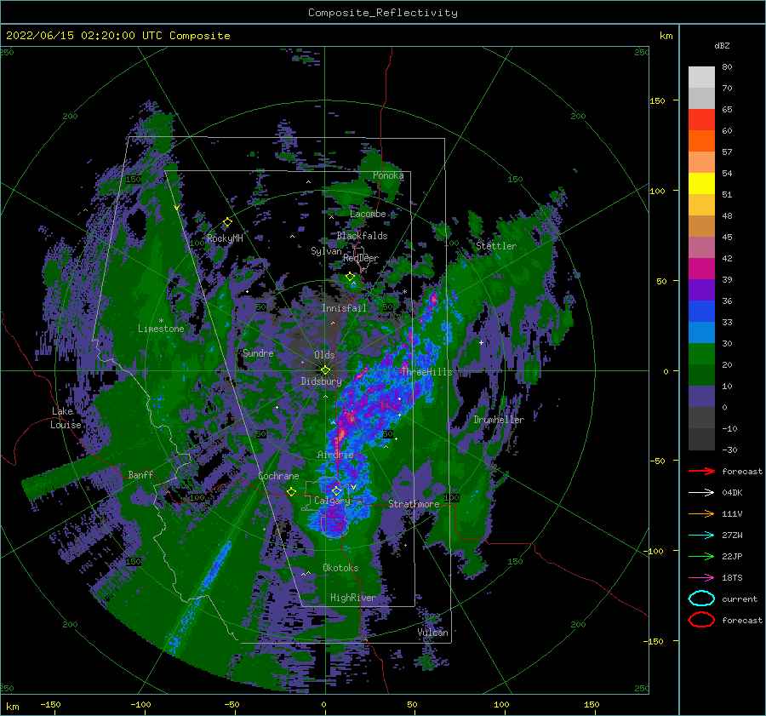Image resolution: width=766 pixels, height=716 pixels.
Task: Select the 10 dBZ slate purple swatch
Action: click(701, 396)
